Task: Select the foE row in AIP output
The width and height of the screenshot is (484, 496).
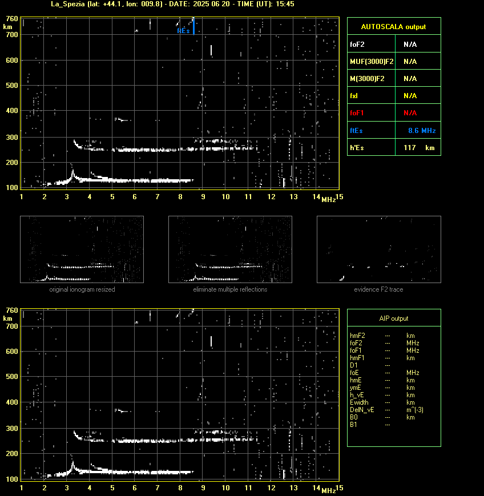Action: pyautogui.click(x=386, y=373)
